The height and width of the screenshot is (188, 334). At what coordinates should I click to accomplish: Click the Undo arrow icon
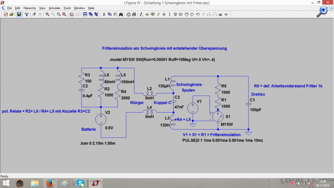click(198, 14)
